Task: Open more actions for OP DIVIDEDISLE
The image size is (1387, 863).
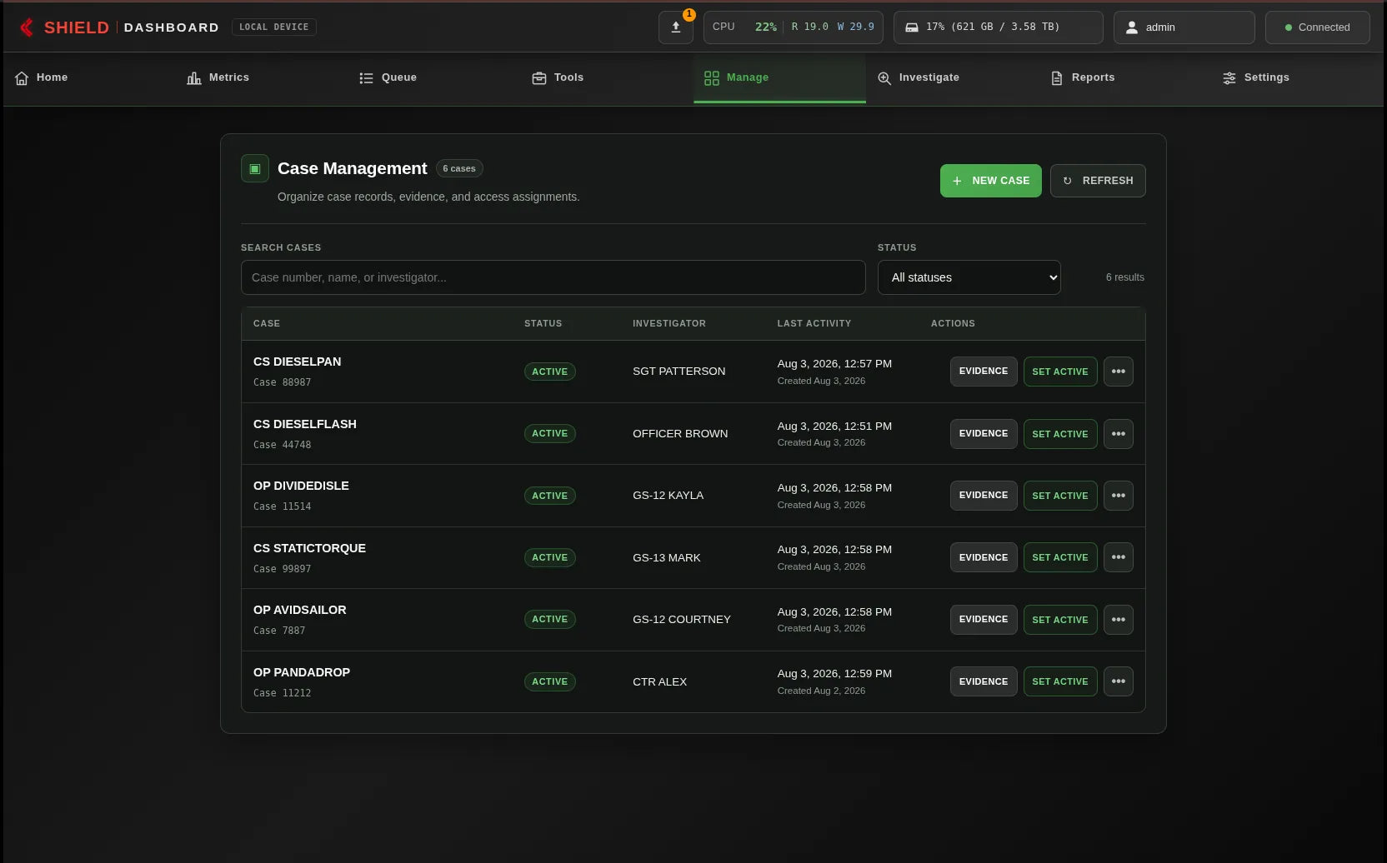Action: pos(1119,496)
